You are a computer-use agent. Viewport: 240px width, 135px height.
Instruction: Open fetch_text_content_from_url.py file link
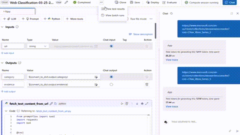coord(54,111)
